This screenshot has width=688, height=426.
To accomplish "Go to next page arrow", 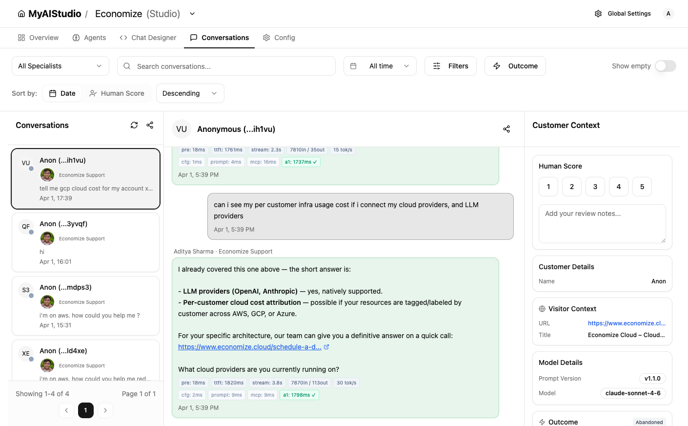I will coord(105,410).
